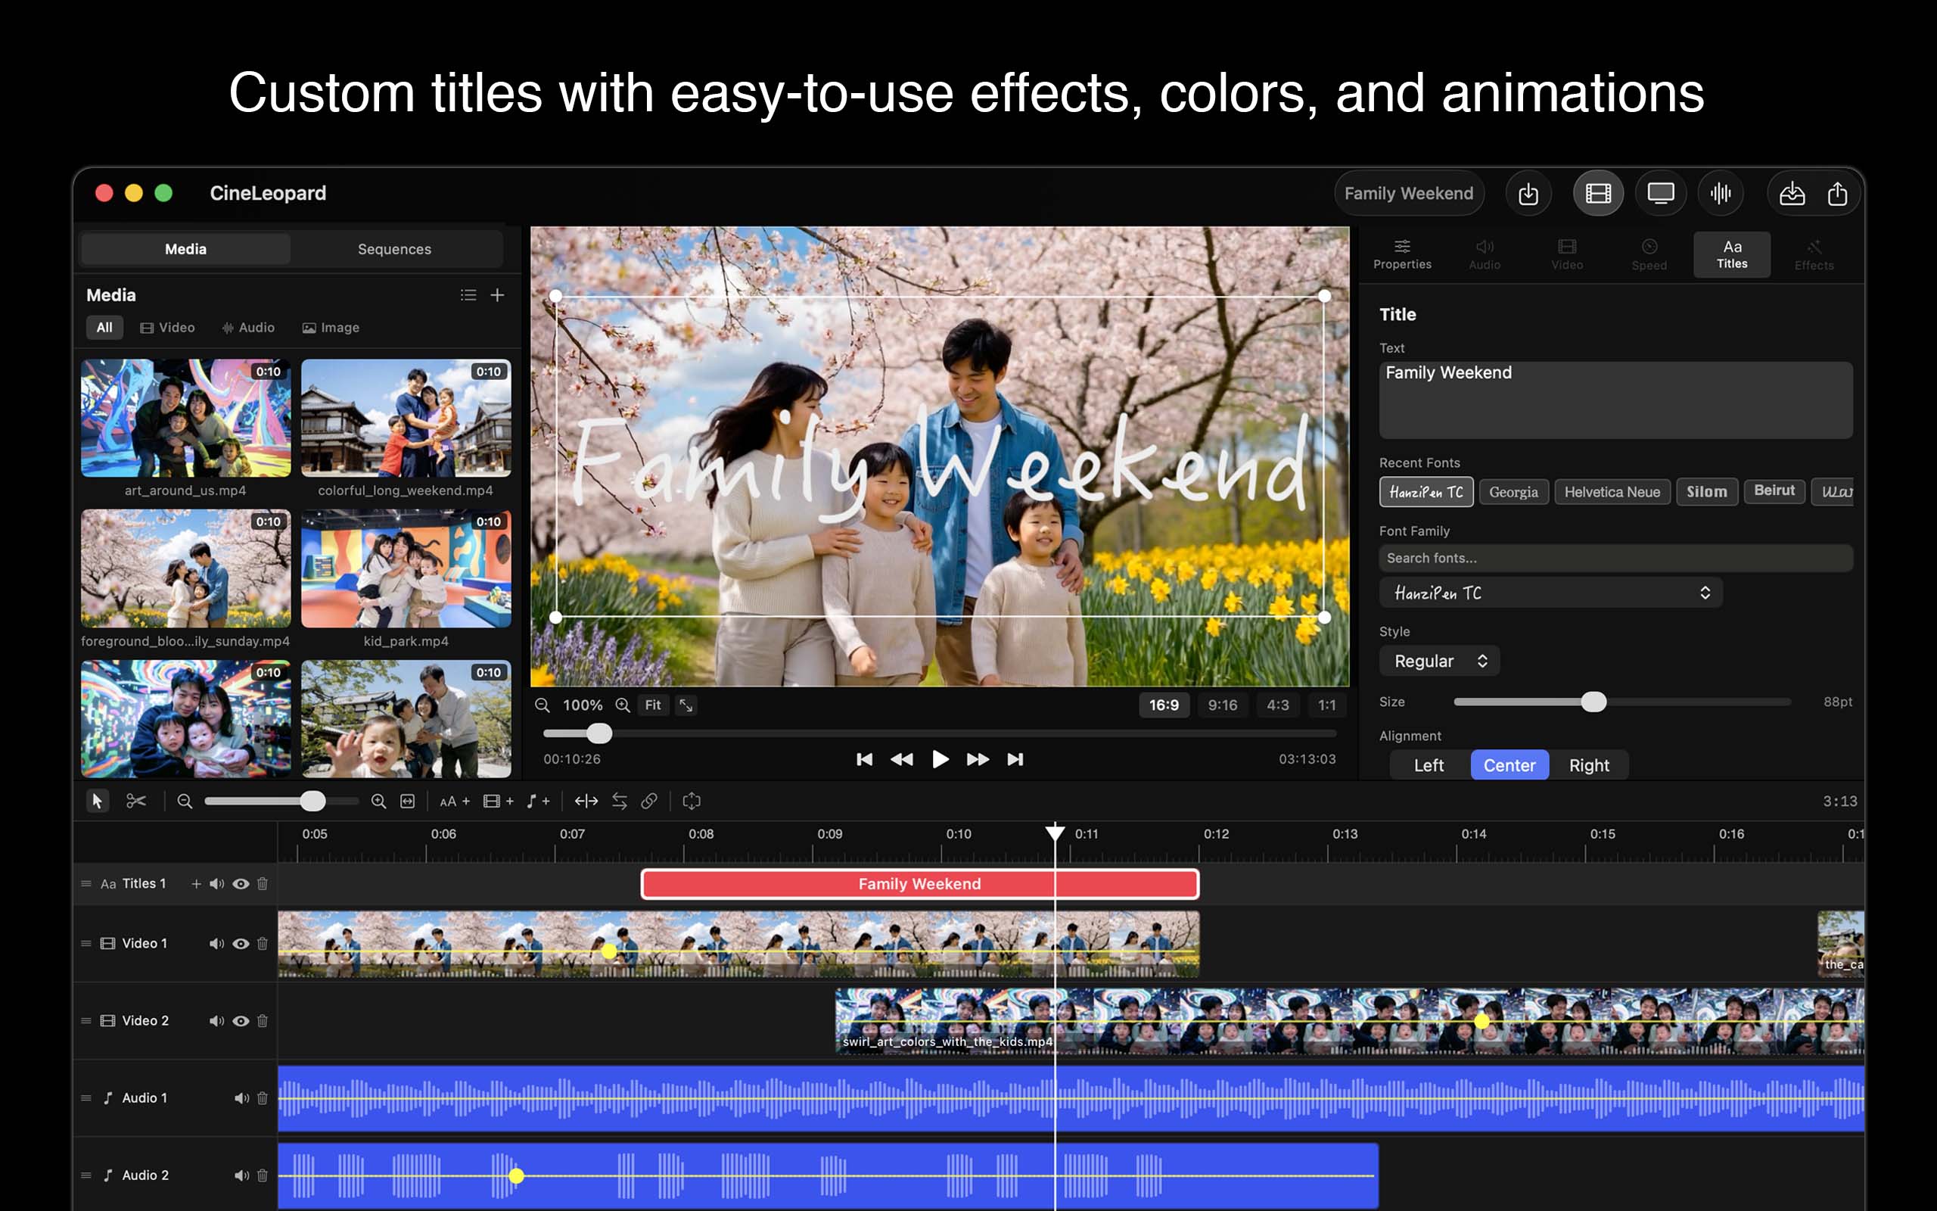The width and height of the screenshot is (1937, 1211).
Task: Open the HanziPen TC font family dropdown
Action: coord(1550,593)
